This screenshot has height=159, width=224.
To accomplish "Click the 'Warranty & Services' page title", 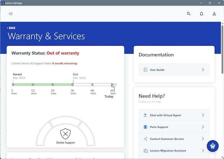I will tap(46, 36).
